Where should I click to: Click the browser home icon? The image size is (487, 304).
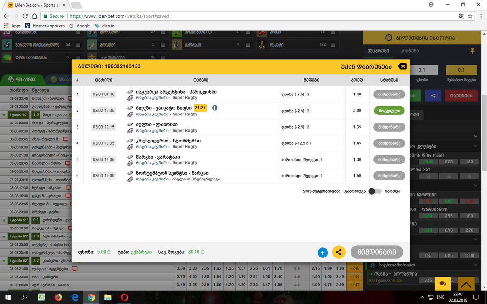pyautogui.click(x=34, y=16)
